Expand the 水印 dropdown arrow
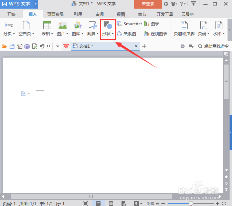The width and height of the screenshot is (232, 206). pyautogui.click(x=223, y=34)
